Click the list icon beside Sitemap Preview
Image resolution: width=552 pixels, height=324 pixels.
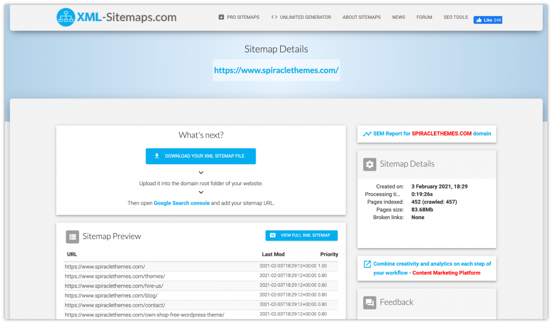click(73, 236)
